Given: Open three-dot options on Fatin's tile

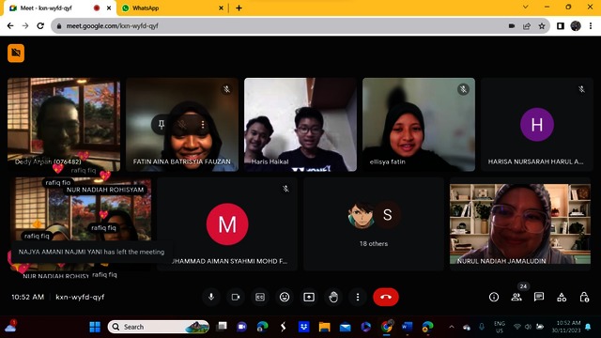Looking at the screenshot, I should pyautogui.click(x=203, y=125).
